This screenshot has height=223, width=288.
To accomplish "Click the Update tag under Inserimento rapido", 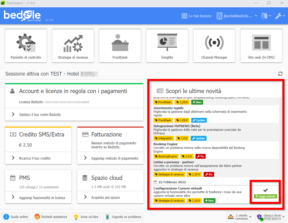I will coord(199,120).
